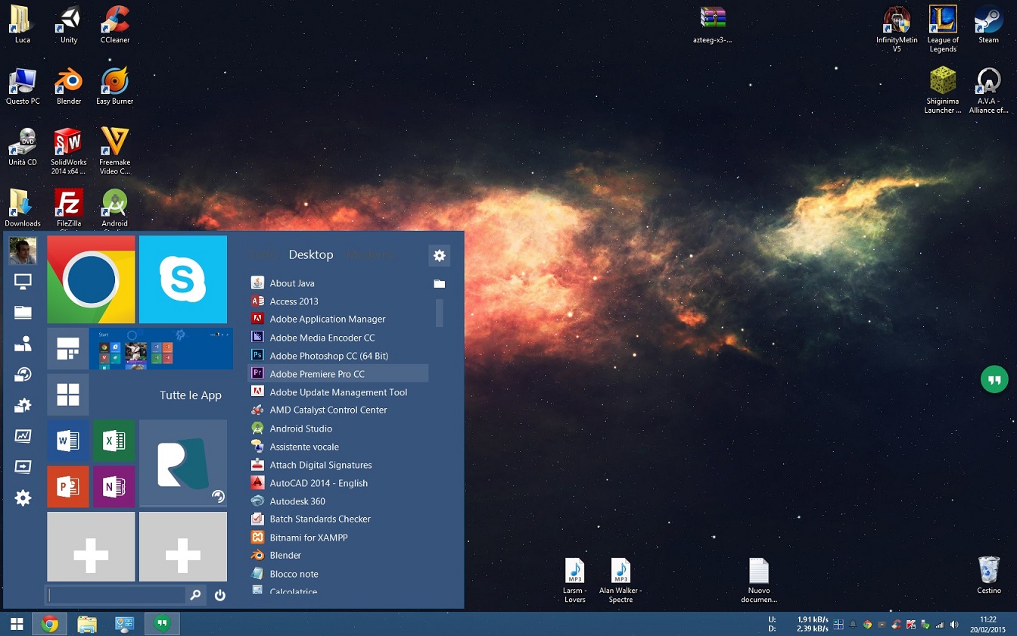Click the start menu search field
This screenshot has height=636, width=1017.
click(x=117, y=595)
